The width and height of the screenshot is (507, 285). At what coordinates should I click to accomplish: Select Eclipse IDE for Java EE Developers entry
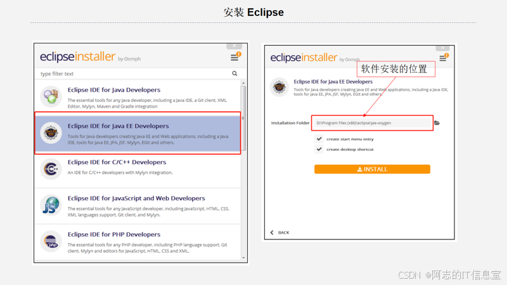[x=138, y=133]
